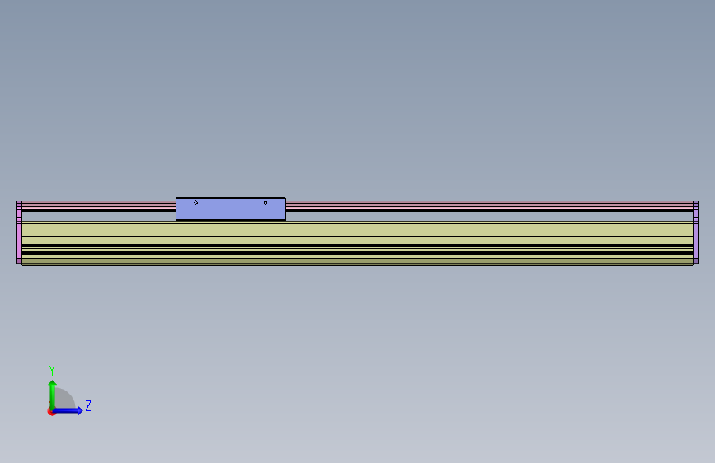Select the pink guide rod right of carriage
The height and width of the screenshot is (463, 715).
[489, 206]
